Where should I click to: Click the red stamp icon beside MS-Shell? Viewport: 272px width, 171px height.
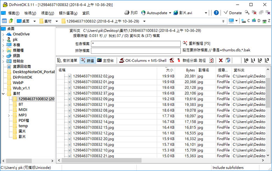(x=172, y=60)
